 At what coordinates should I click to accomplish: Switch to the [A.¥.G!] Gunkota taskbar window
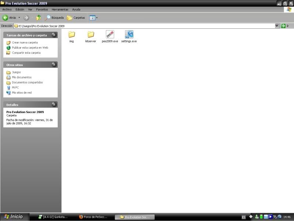click(x=53, y=217)
